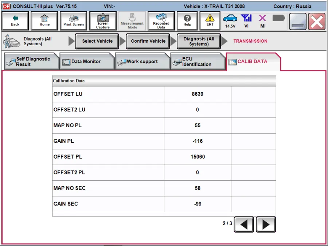Click the Vehicle : X-TRAIL T31 2008 text
Screen dimensions: 328x246
pyautogui.click(x=214, y=6)
